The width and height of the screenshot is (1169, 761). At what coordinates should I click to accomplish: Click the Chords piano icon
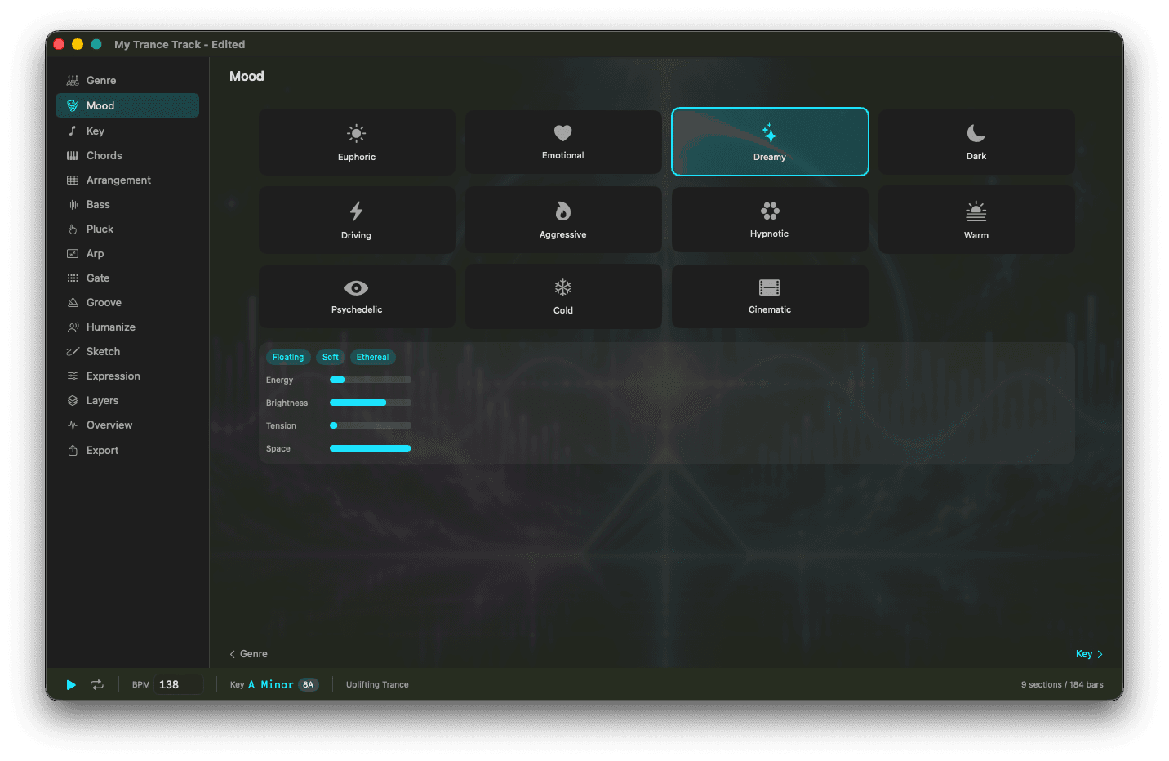[73, 155]
